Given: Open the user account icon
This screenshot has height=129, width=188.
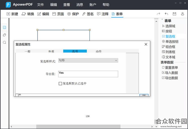Looking at the screenshot, I should pyautogui.click(x=182, y=14).
